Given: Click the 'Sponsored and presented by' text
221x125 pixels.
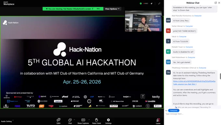Looking at the screenshot, I should [x=19, y=93].
